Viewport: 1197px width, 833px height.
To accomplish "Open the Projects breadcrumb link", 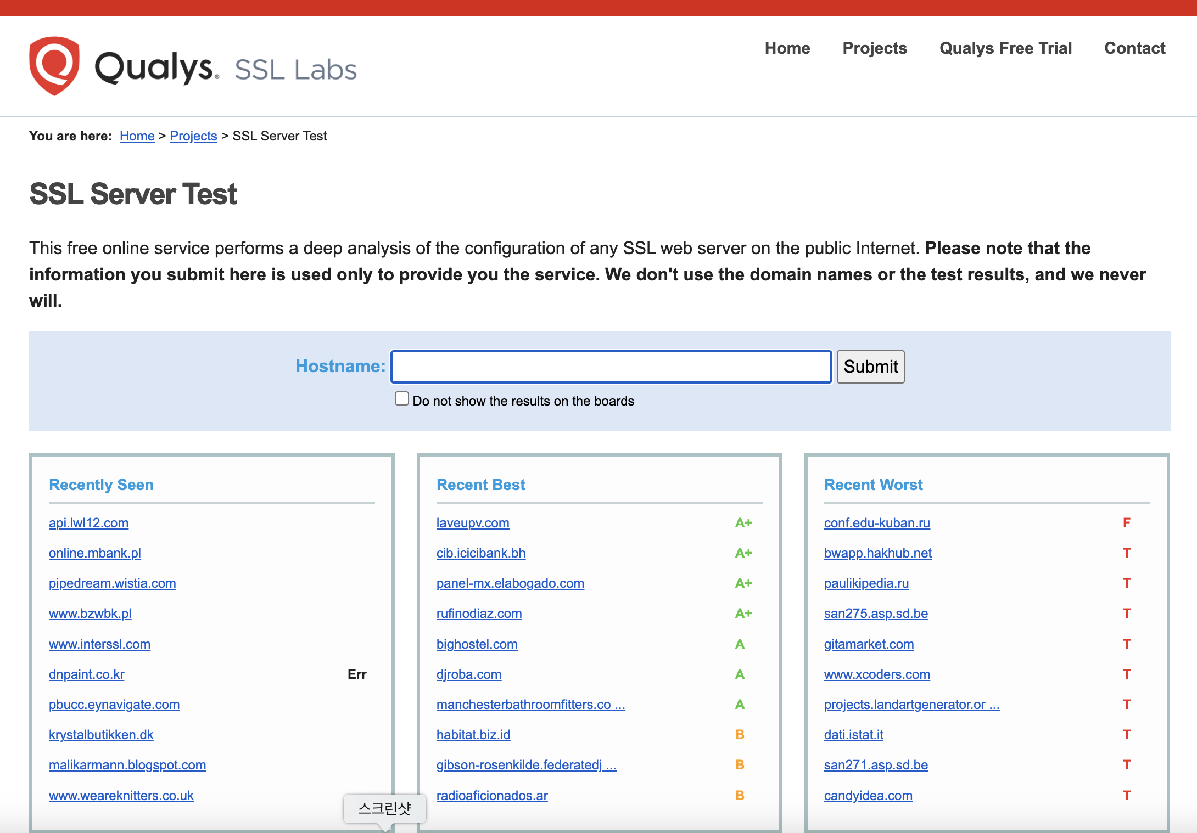I will (193, 136).
